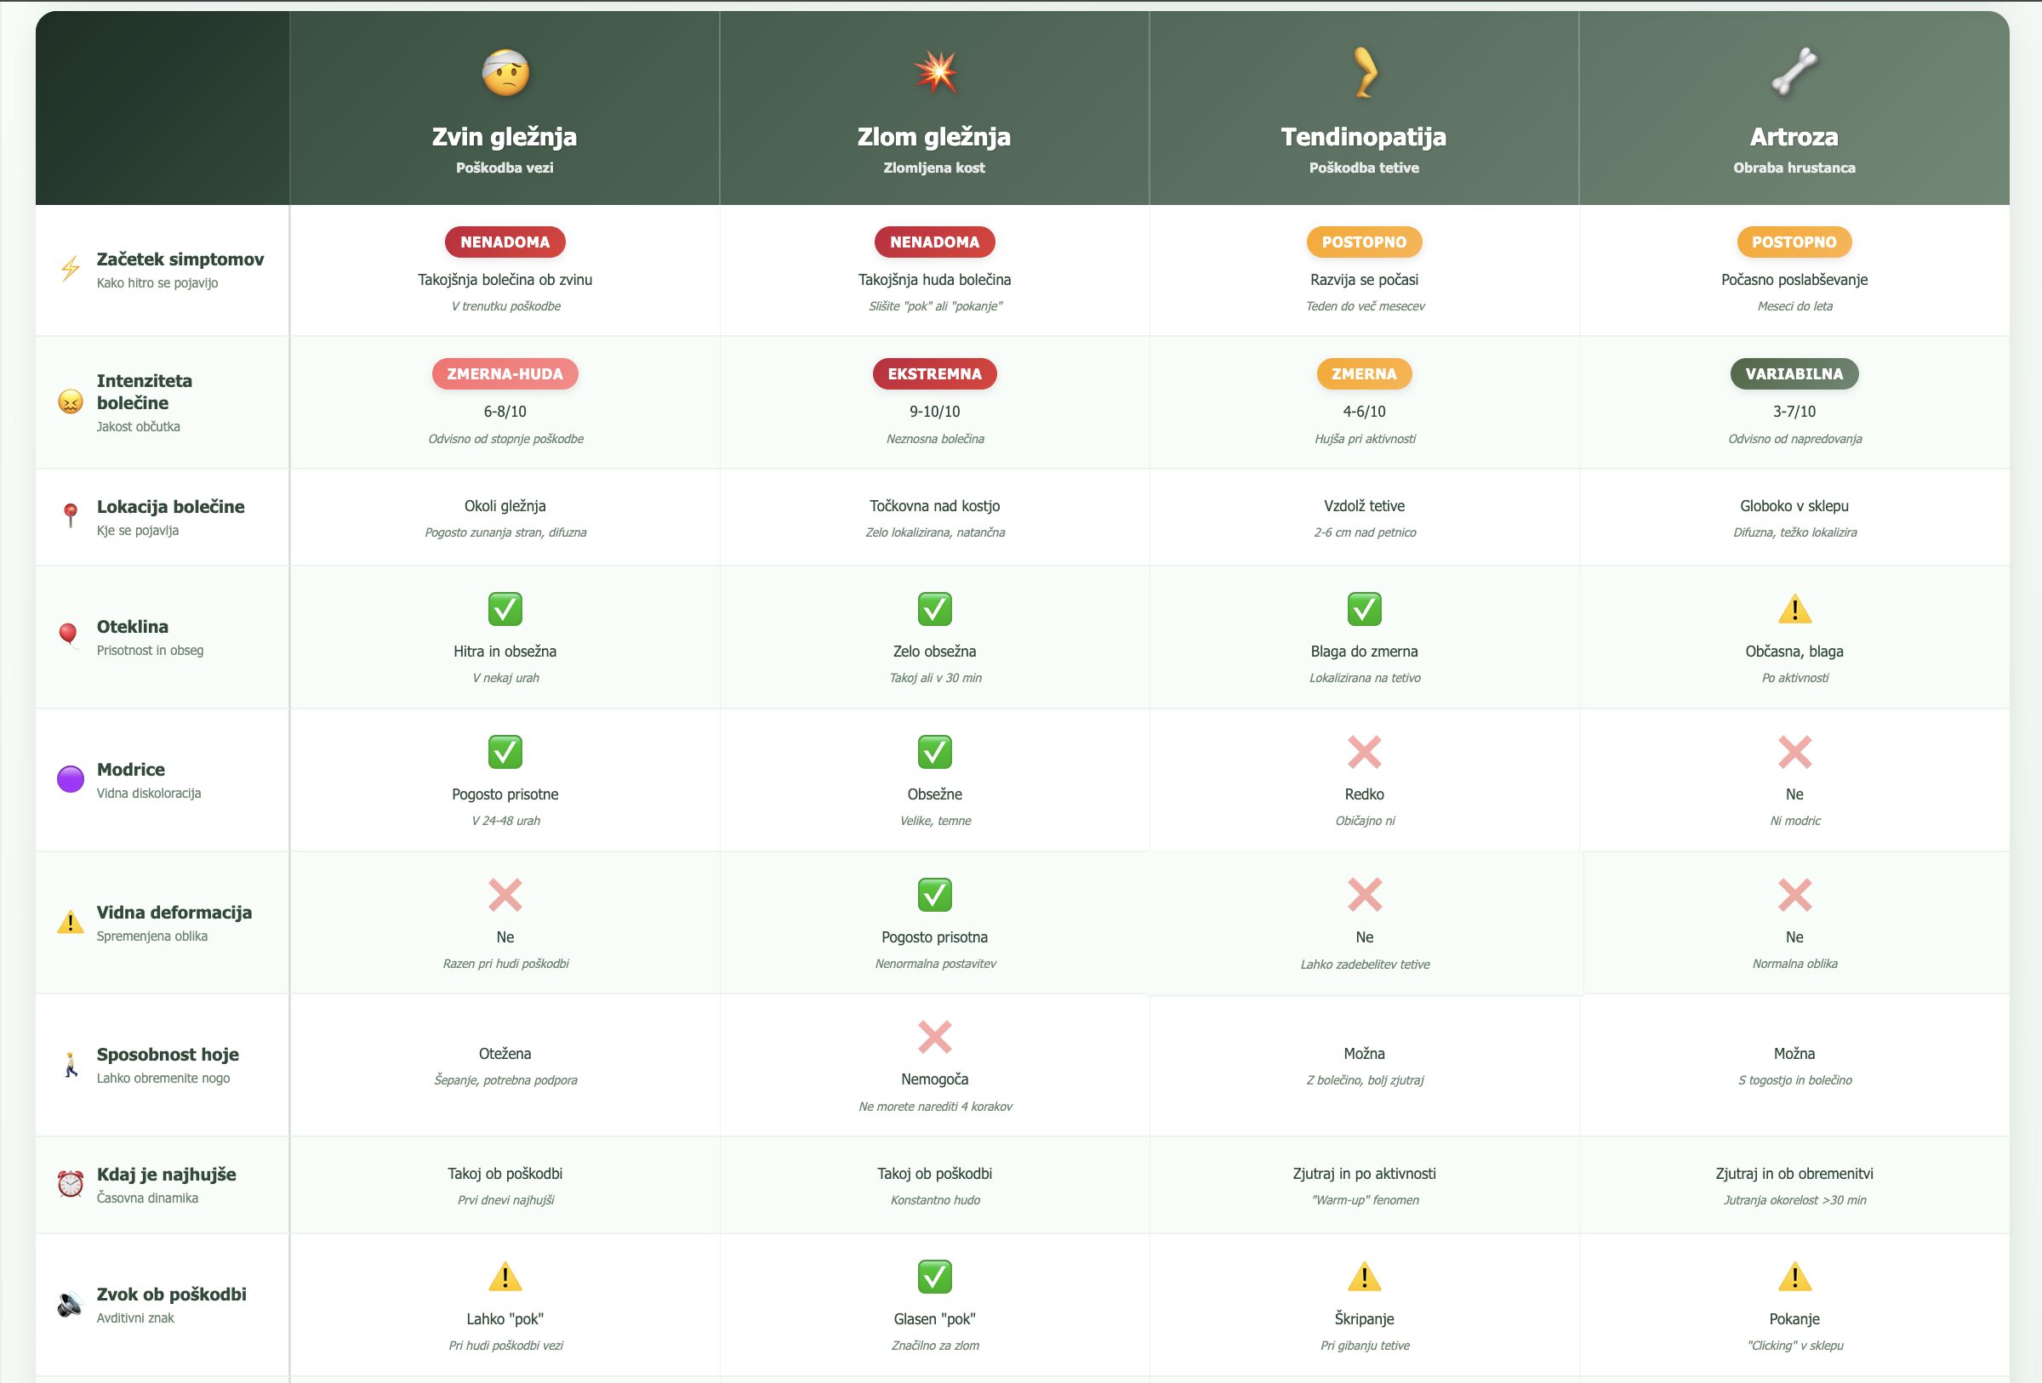Click the Okoli gležnja cell text
Viewport: 2042px width, 1383px height.
tap(505, 506)
